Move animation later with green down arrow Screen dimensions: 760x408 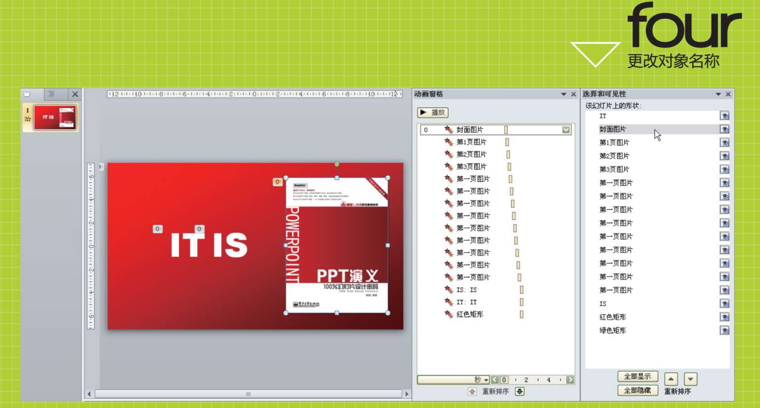coord(520,391)
